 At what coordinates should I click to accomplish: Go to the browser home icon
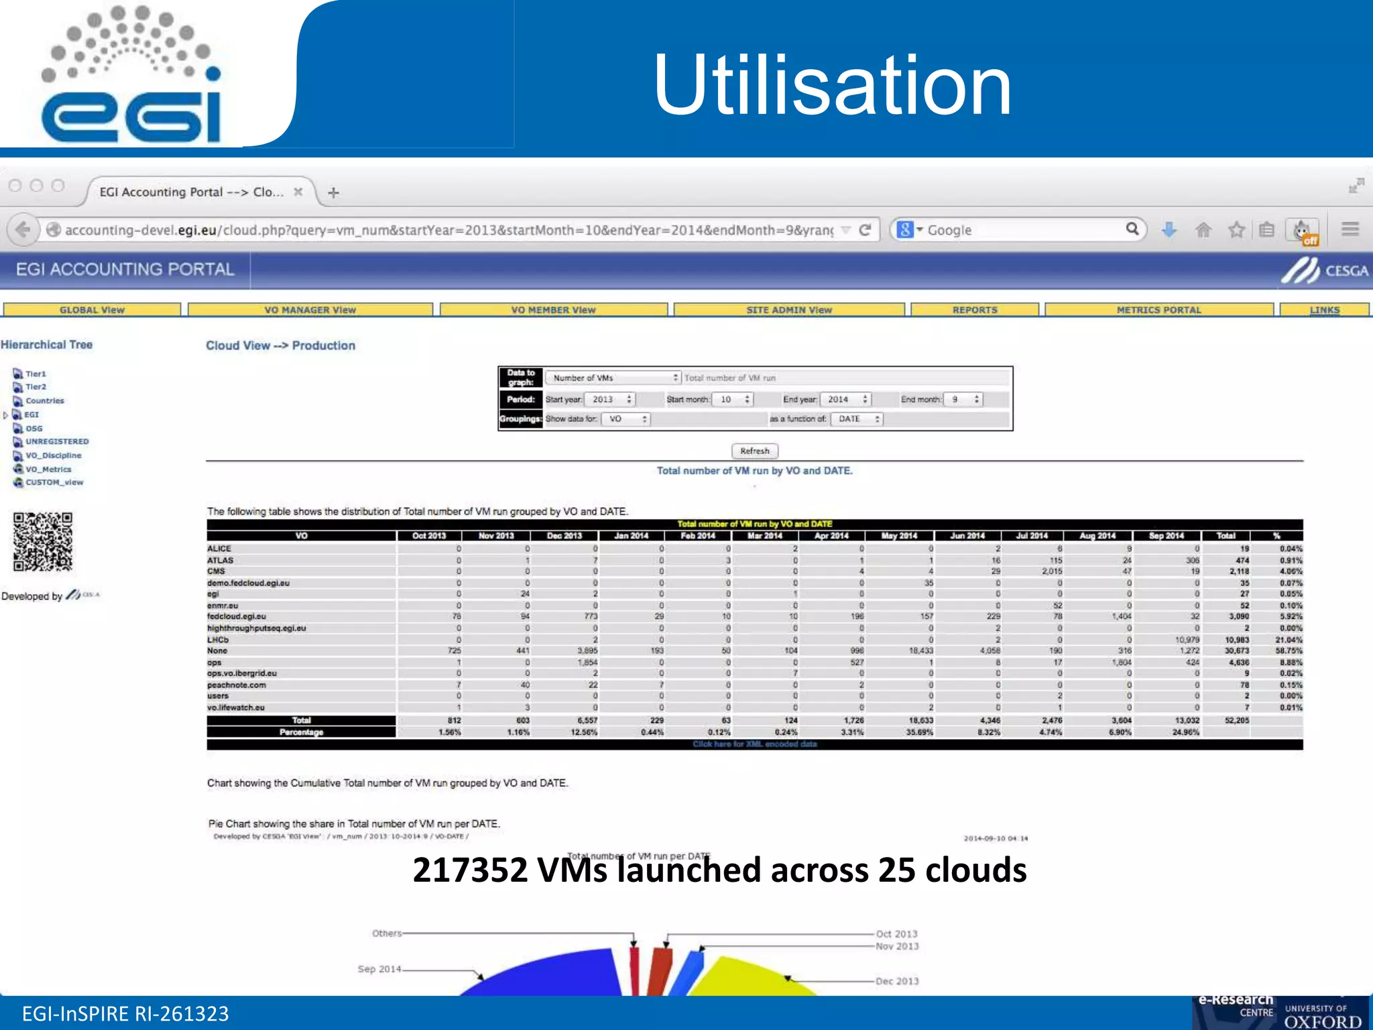click(x=1203, y=230)
